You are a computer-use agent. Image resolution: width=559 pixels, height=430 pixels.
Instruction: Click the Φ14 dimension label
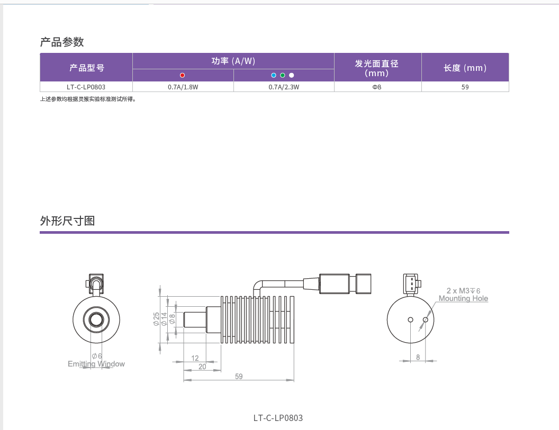(x=164, y=319)
